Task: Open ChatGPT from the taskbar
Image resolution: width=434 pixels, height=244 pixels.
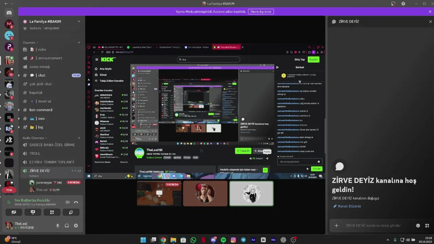Action: (283, 240)
